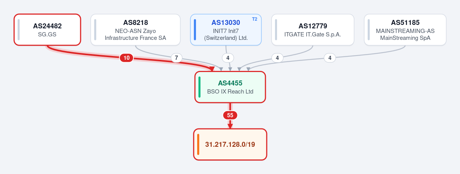Select the AS12779 ITGATE node
The height and width of the screenshot is (174, 460).
[x=313, y=30]
